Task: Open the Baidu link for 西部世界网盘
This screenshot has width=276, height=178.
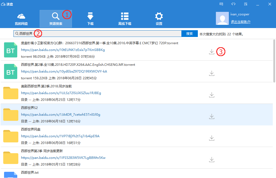Action: pyautogui.click(x=60, y=136)
